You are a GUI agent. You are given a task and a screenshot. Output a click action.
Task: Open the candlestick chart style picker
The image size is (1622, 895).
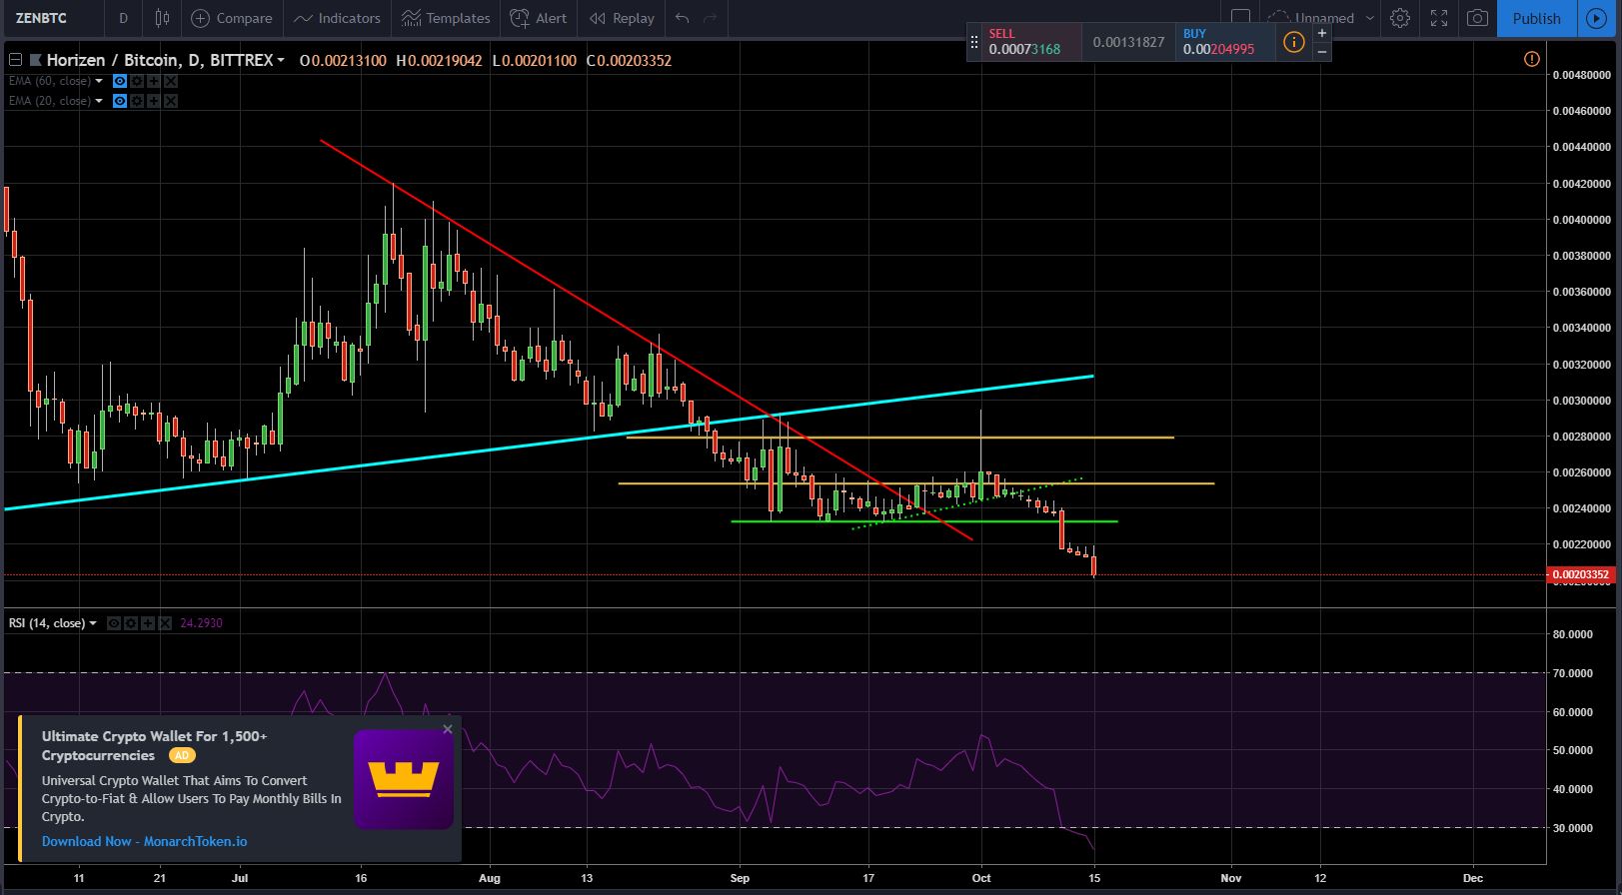click(x=162, y=18)
